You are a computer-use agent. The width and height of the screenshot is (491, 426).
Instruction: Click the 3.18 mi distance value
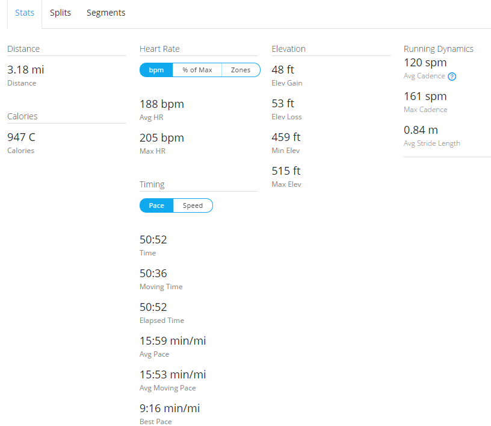click(x=26, y=70)
